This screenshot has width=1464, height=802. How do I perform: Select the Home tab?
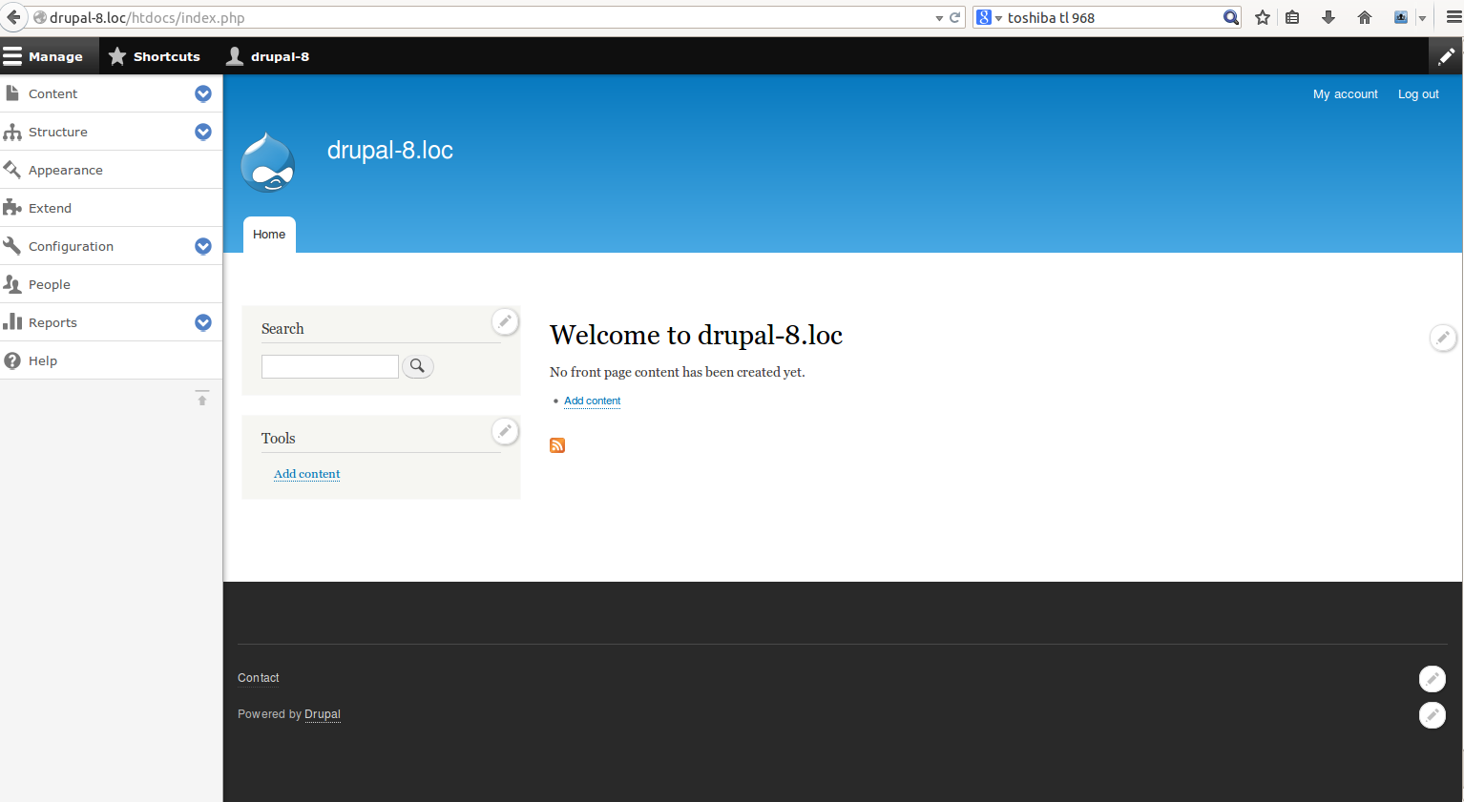click(x=268, y=234)
